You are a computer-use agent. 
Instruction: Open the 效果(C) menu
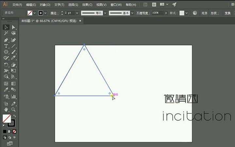87,5
